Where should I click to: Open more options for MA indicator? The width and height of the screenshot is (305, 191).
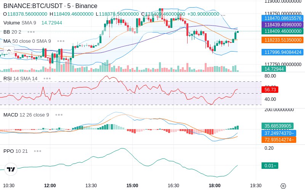point(61,41)
